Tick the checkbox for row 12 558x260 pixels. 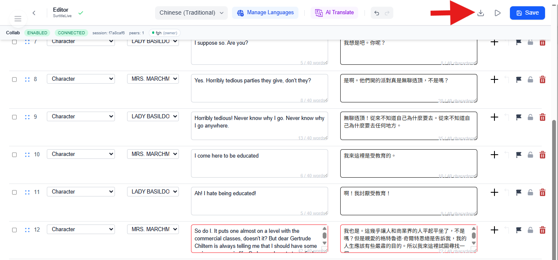tap(15, 230)
